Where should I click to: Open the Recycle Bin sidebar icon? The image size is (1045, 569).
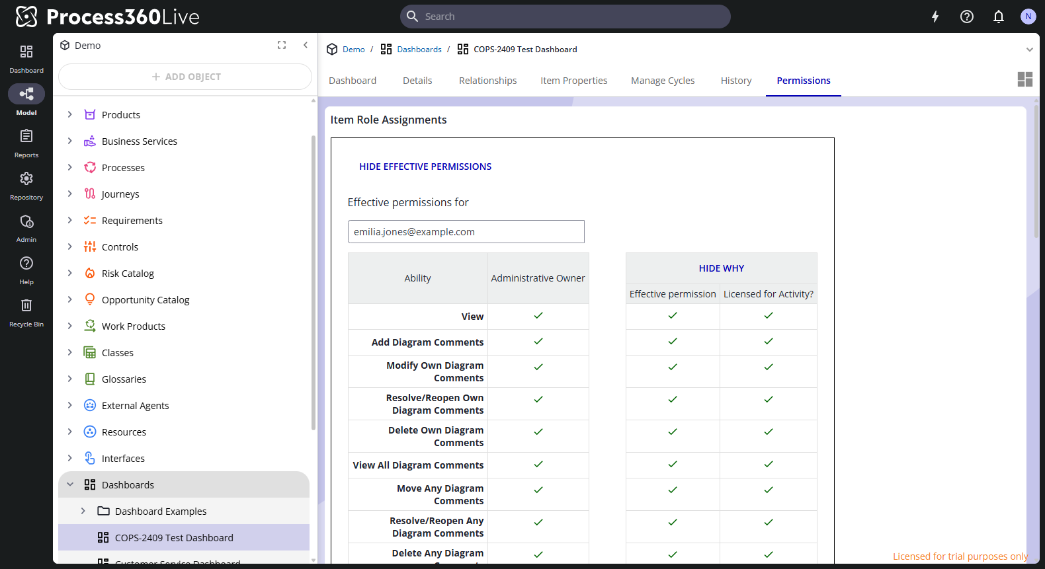pos(26,312)
